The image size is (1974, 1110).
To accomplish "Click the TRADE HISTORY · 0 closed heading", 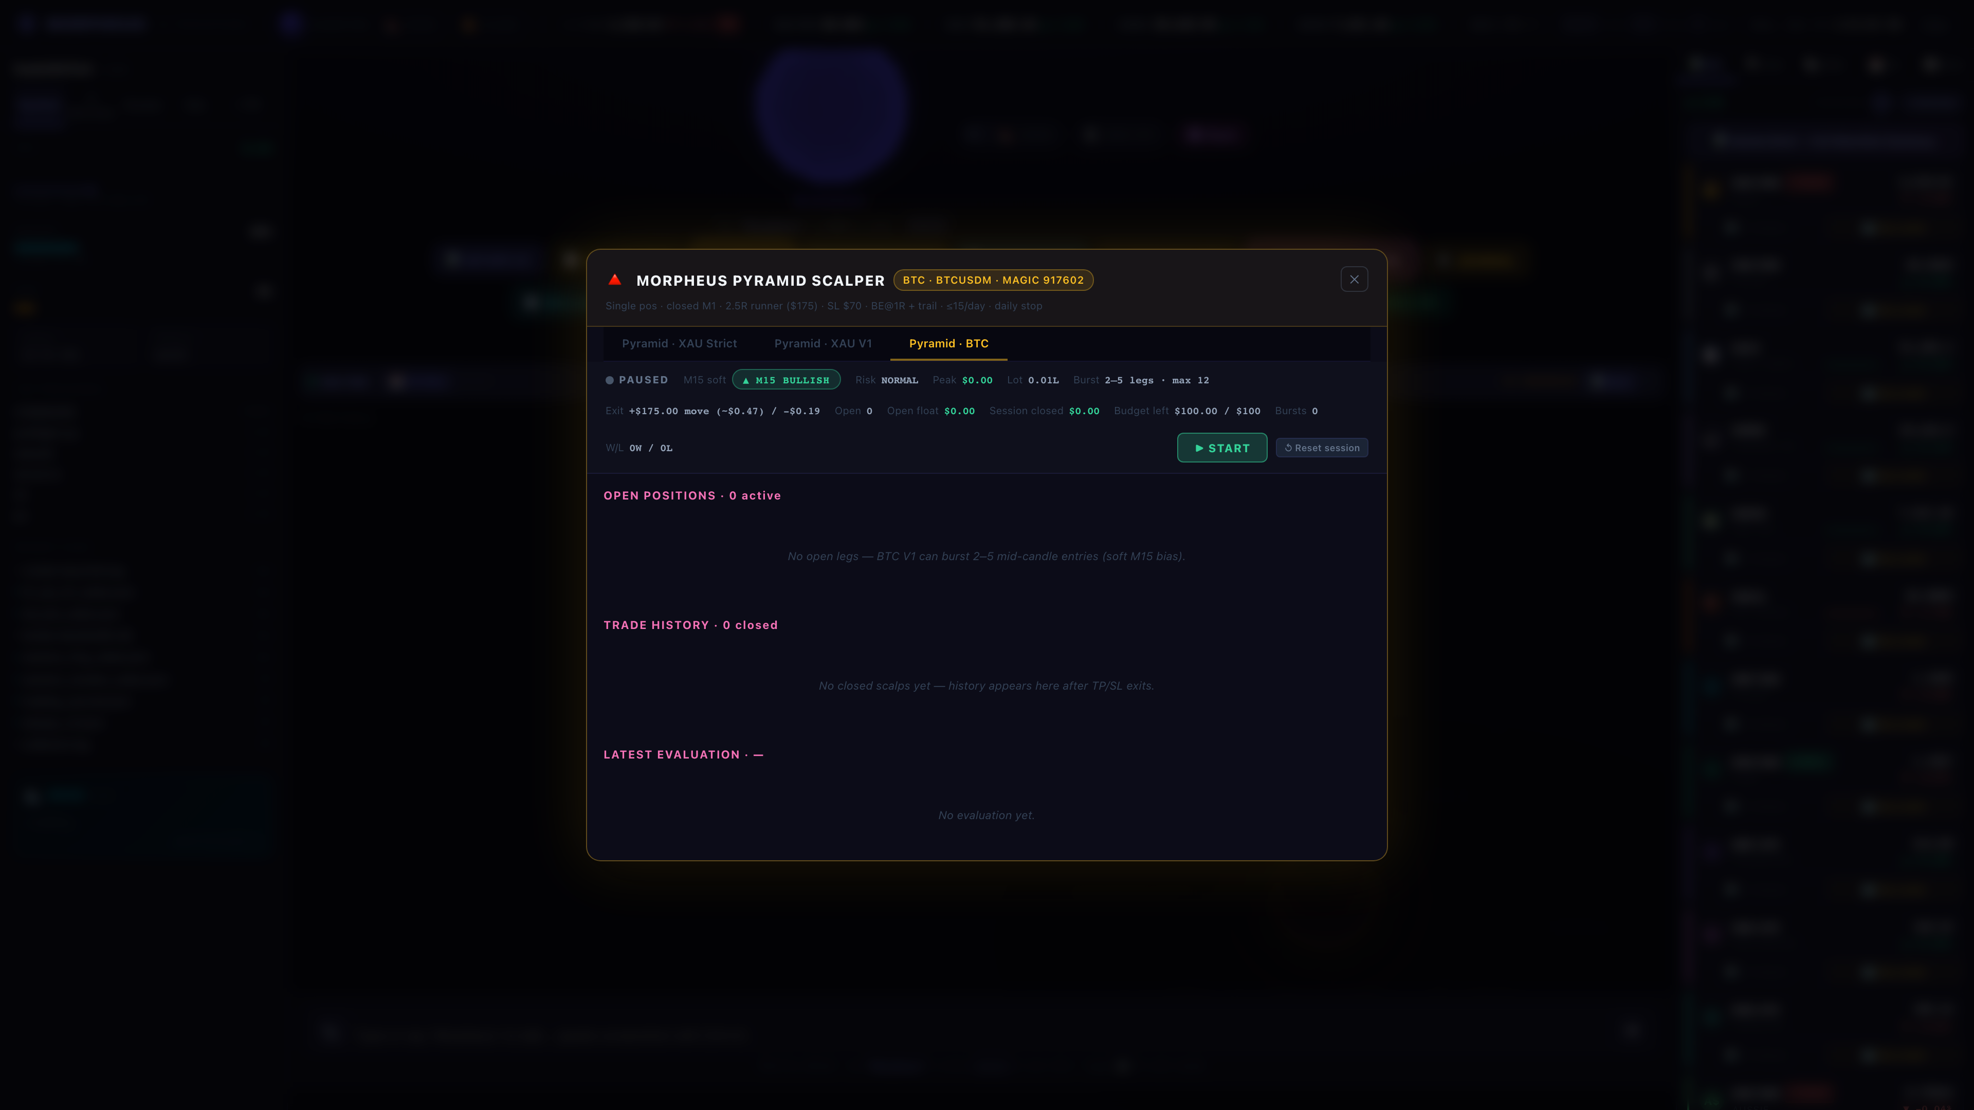I will coord(690,625).
